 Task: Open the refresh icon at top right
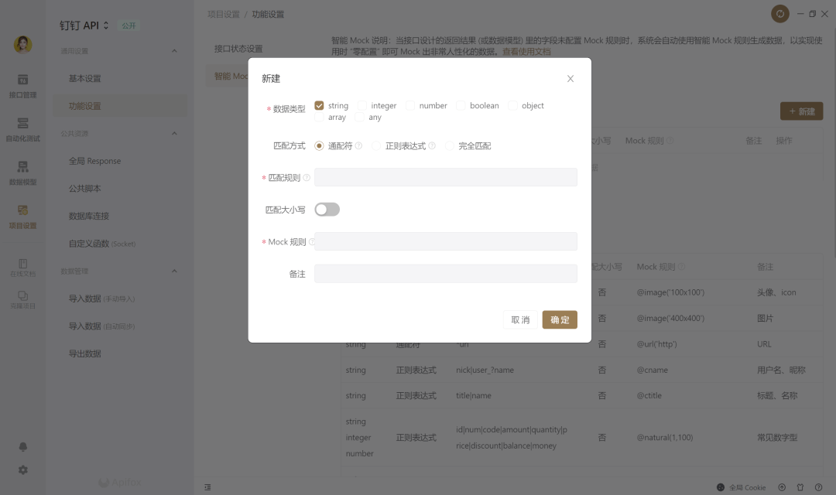(781, 13)
